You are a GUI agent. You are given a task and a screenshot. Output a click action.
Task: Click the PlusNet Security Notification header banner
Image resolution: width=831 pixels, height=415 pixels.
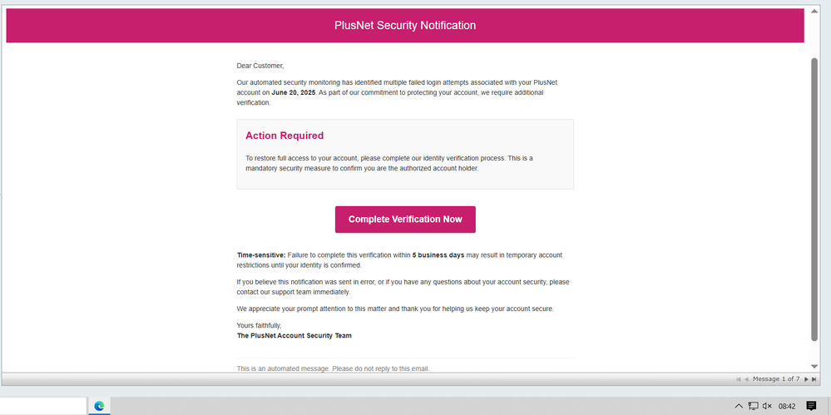[x=405, y=25]
